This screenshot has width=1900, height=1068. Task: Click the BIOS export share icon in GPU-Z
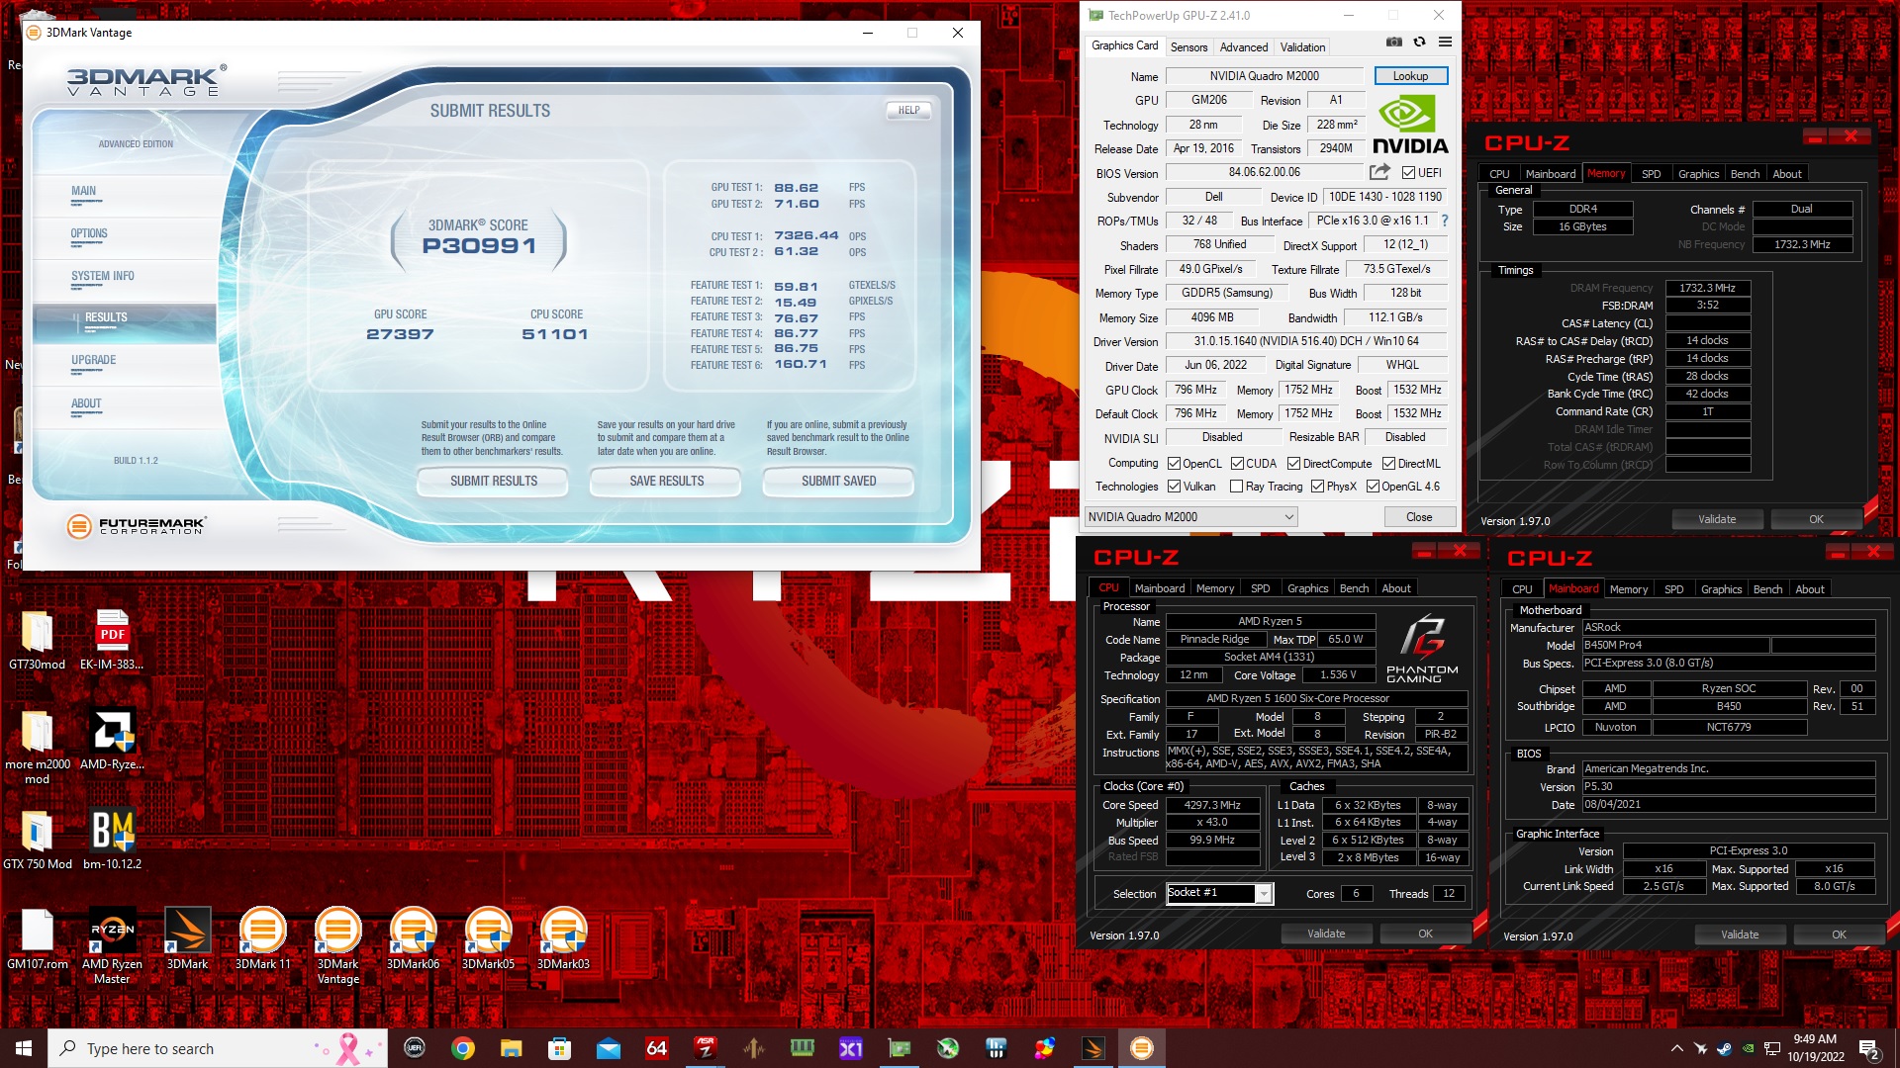click(x=1379, y=172)
